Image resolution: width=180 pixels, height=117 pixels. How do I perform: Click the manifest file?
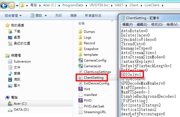90,95
